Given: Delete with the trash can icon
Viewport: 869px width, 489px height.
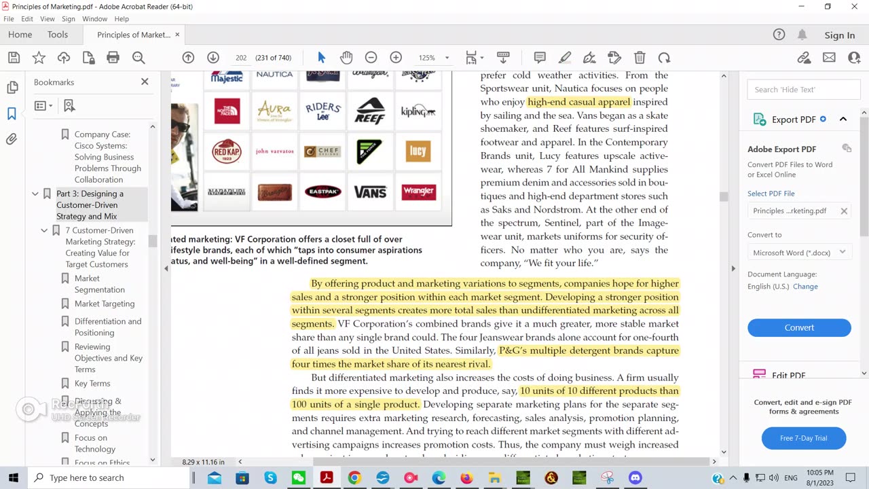Looking at the screenshot, I should click(640, 58).
